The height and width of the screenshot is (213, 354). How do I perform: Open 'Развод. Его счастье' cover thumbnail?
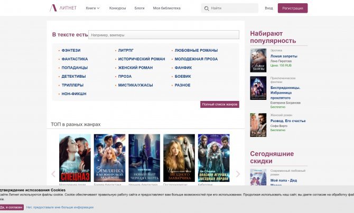tap(258, 125)
